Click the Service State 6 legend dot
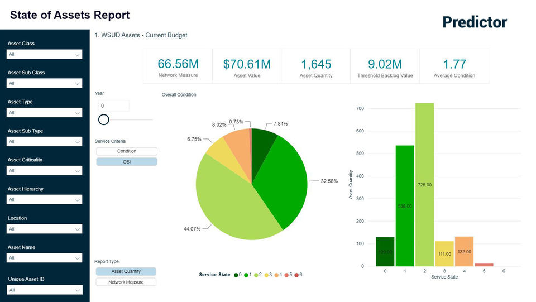The height and width of the screenshot is (302, 536). [x=296, y=275]
